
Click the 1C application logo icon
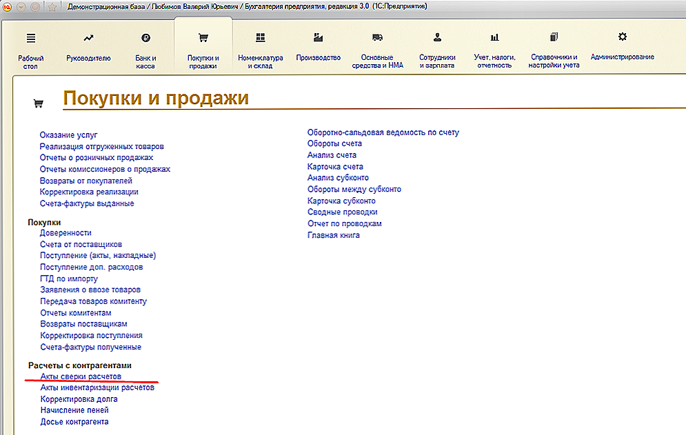(7, 7)
